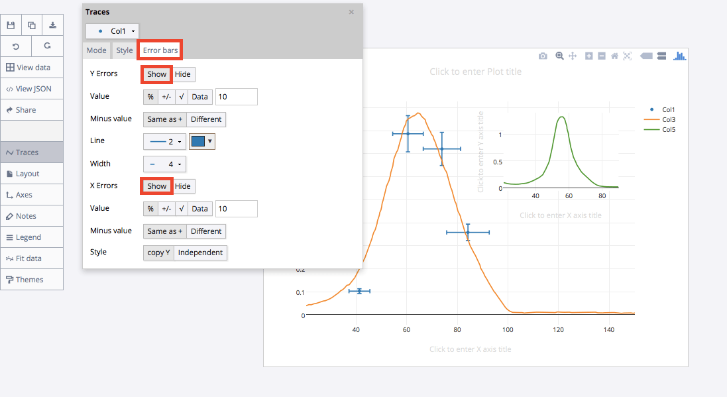Image resolution: width=727 pixels, height=397 pixels.
Task: Open View data grid
Action: point(32,67)
